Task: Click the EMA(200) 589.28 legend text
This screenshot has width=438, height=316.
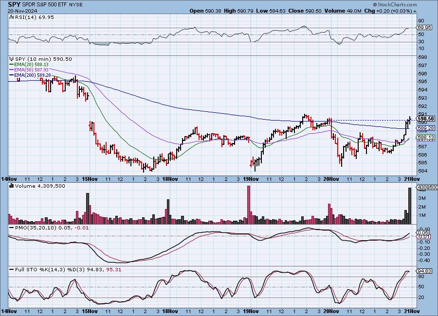Action: pyautogui.click(x=33, y=75)
